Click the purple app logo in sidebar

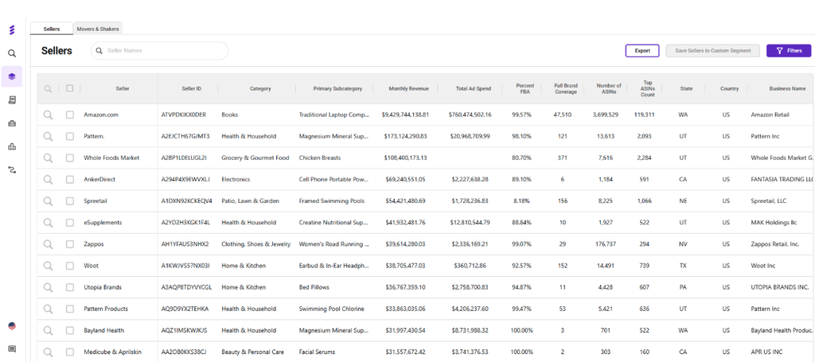coord(12,30)
